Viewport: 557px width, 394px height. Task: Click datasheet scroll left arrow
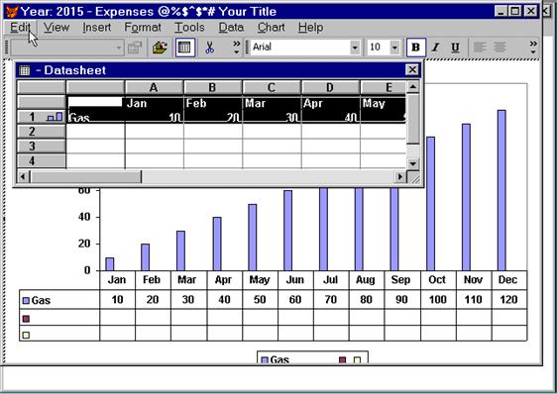click(x=23, y=176)
